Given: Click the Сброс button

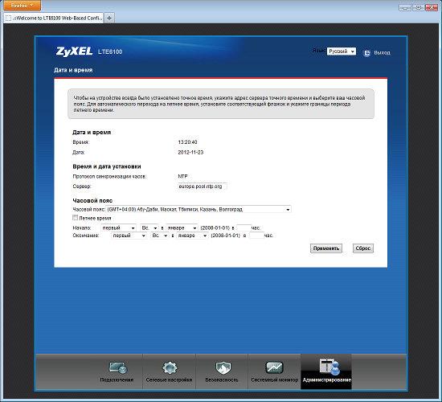Looking at the screenshot, I should pos(362,248).
